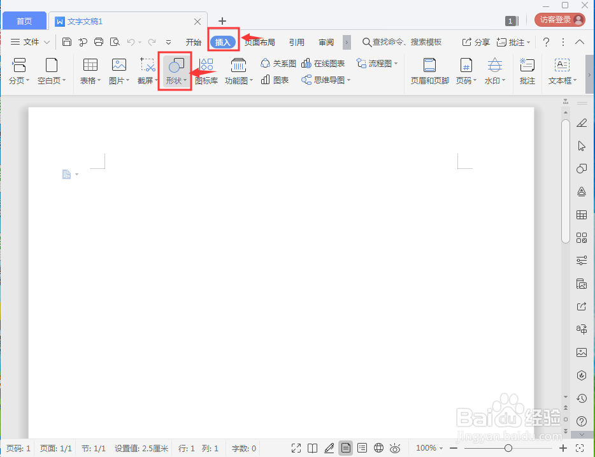Open the 分页 page break tool
The height and width of the screenshot is (457, 595).
[x=19, y=71]
